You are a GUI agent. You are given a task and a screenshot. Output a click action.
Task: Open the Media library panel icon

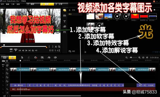(64, 10)
